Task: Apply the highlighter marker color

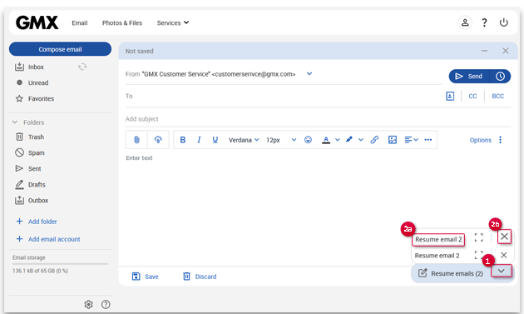Action: click(349, 139)
